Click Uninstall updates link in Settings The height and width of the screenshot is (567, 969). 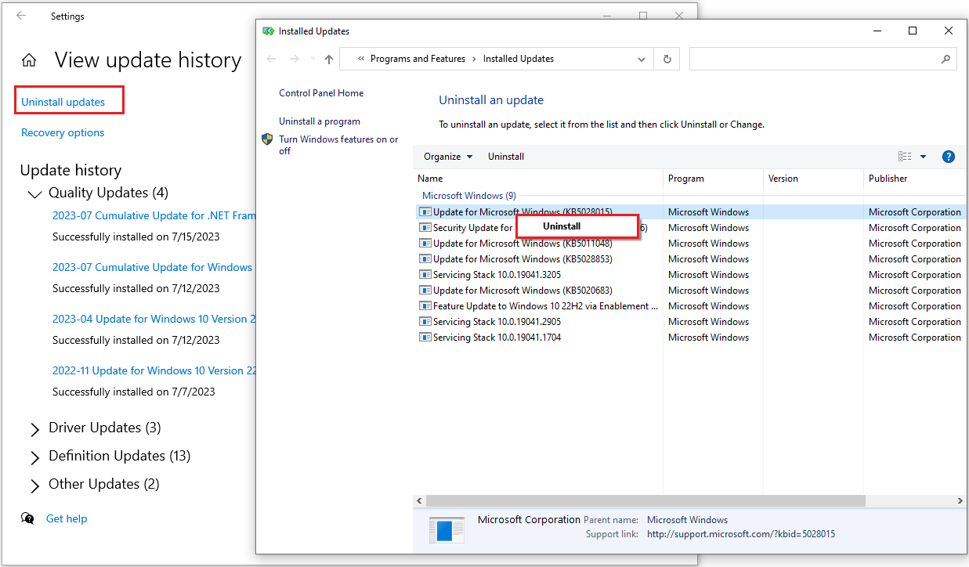coord(63,102)
